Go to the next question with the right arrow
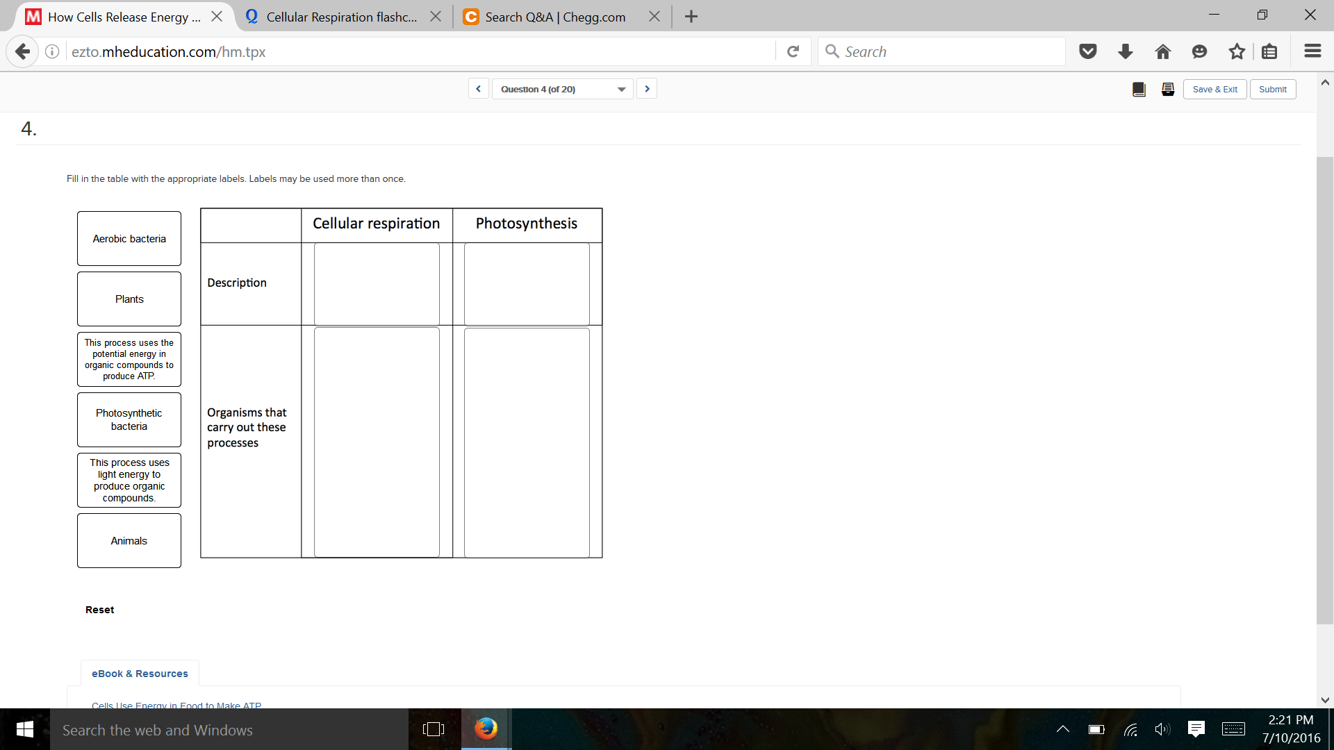Image resolution: width=1334 pixels, height=750 pixels. tap(647, 88)
